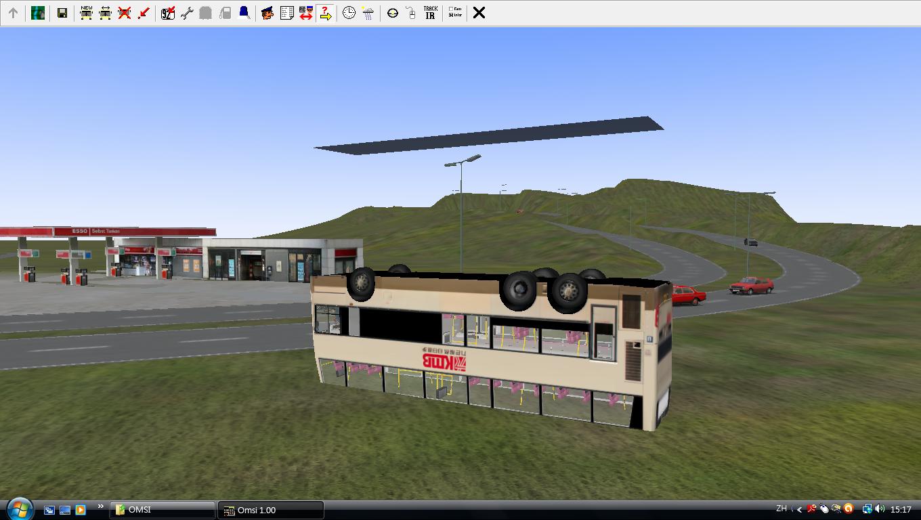Click the yellow tray icon with magnifier
Image resolution: width=921 pixels, height=520 pixels.
point(836,509)
